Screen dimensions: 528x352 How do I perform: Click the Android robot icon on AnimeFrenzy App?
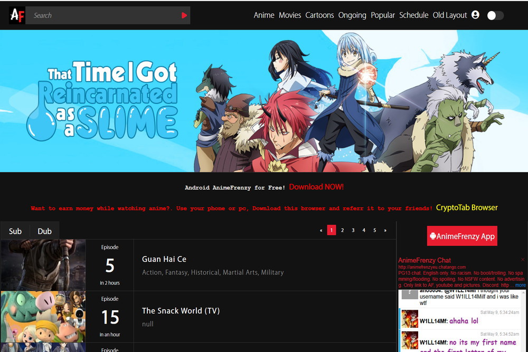(434, 236)
